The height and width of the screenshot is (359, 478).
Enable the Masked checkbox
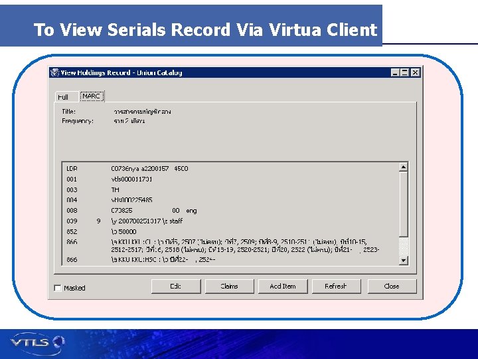[x=58, y=288]
